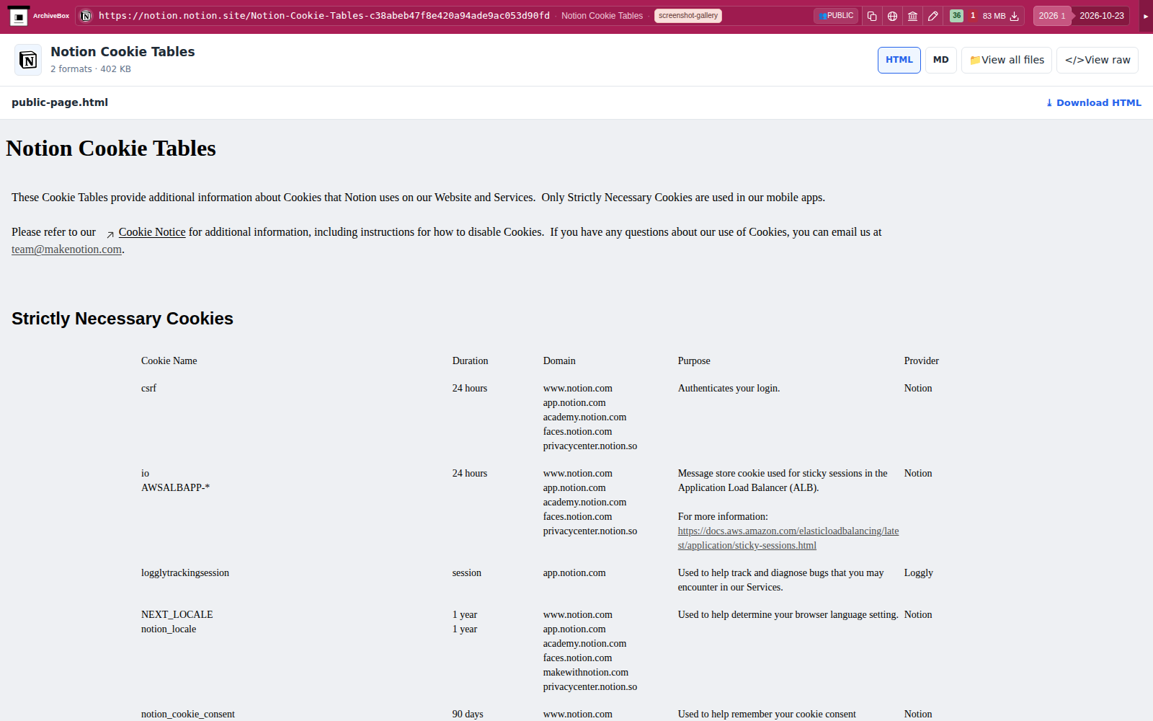
Task: Open the Cookie Notice link
Action: point(152,232)
